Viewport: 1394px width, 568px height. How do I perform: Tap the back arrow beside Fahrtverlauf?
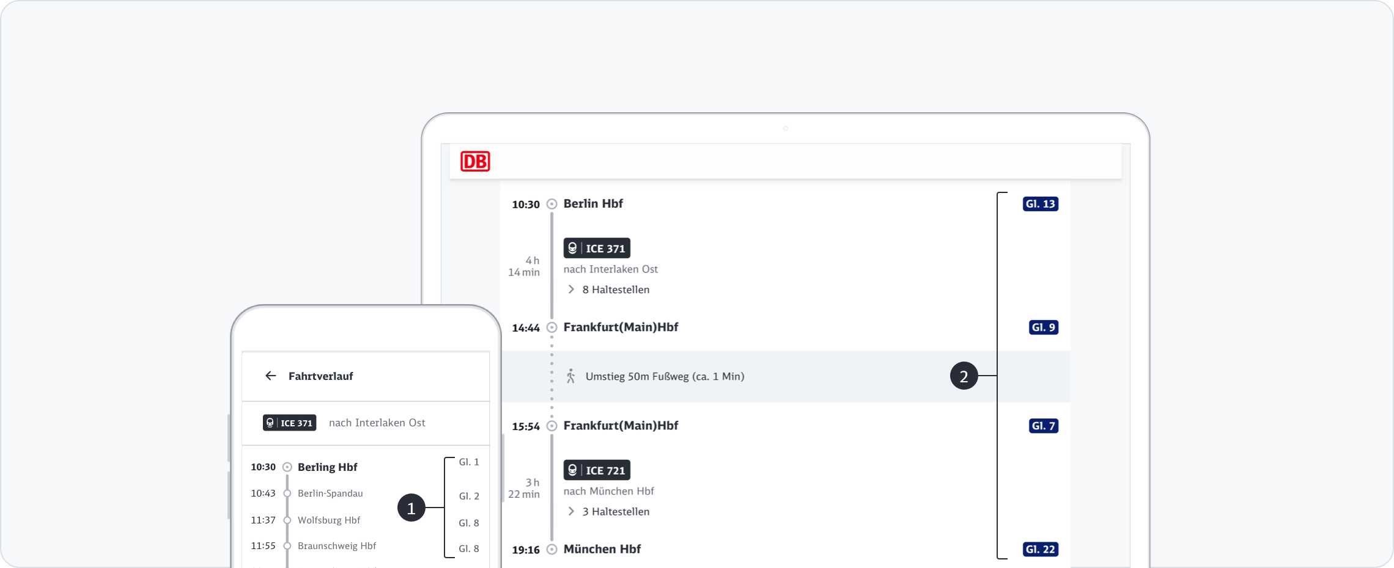pos(270,376)
